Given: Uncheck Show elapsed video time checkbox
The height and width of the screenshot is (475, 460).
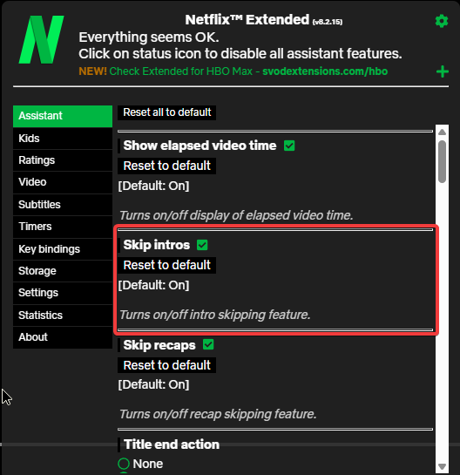Looking at the screenshot, I should pos(289,146).
